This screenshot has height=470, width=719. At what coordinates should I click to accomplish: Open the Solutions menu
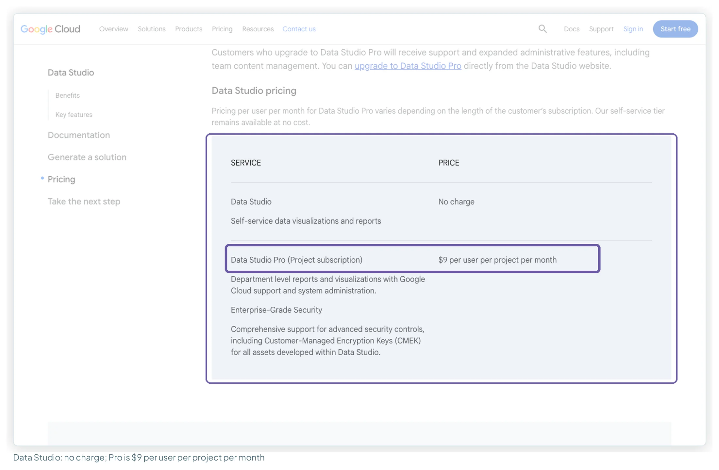click(x=152, y=29)
